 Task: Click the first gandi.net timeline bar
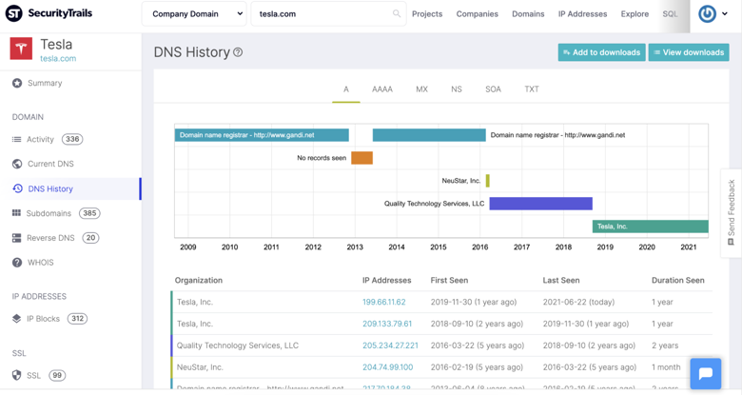click(x=262, y=135)
